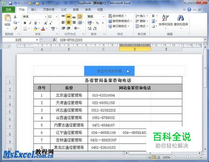Screen dimensions: 209x162
Task: Click the highlighted header box 单击可添加页眉
Action: [110, 71]
